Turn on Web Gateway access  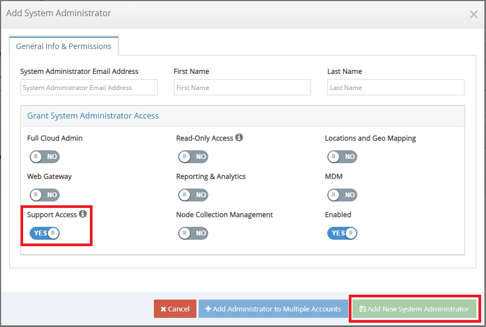[x=45, y=195]
